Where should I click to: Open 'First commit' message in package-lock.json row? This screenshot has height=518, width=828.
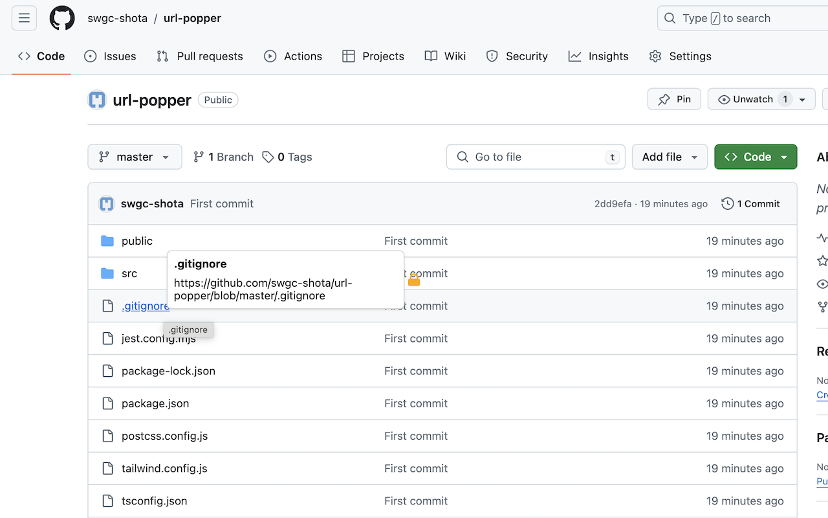point(416,371)
